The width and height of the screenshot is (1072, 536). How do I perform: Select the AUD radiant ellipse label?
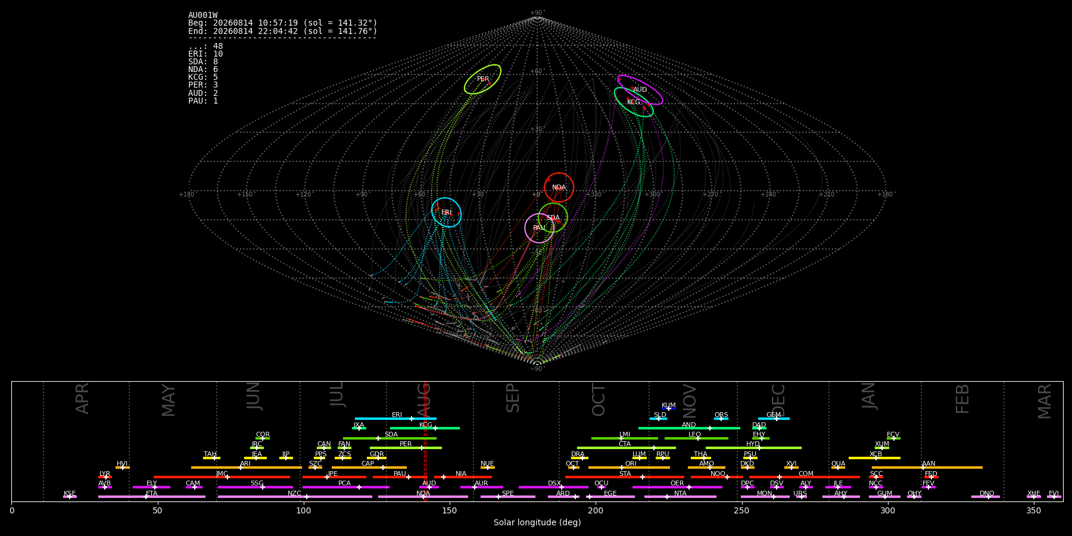click(x=640, y=90)
